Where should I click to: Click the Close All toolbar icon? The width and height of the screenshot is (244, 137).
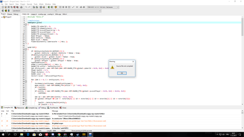point(18,7)
